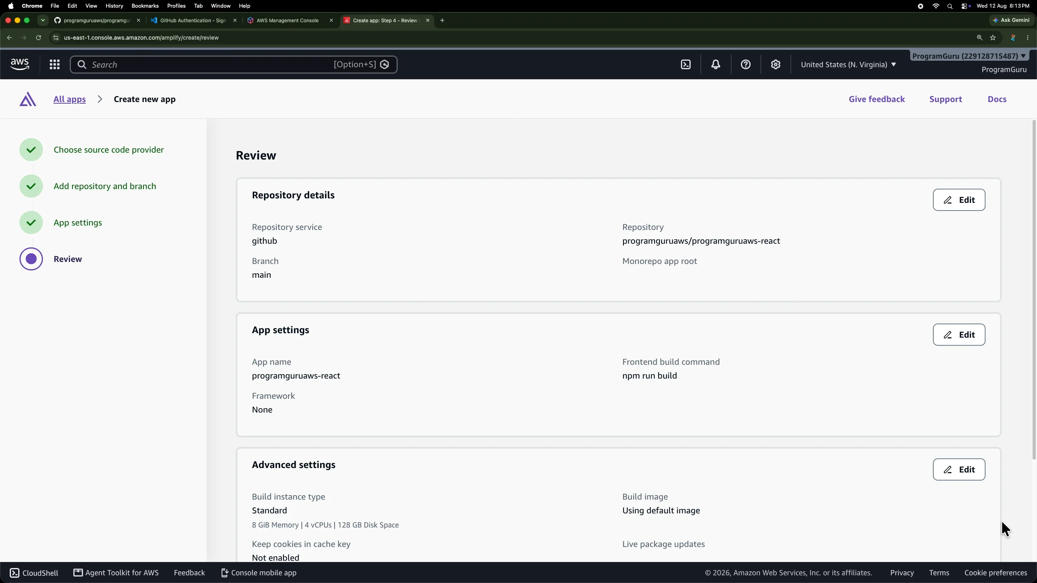Switch to GitHub Authentication tab
Image resolution: width=1037 pixels, height=583 pixels.
[x=194, y=20]
